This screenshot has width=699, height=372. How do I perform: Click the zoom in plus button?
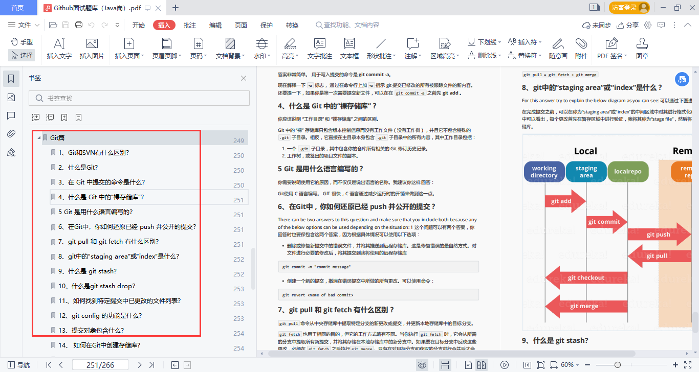coord(675,365)
